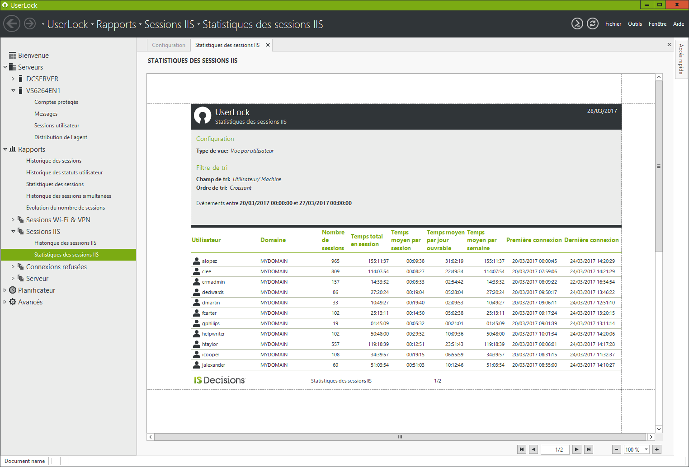This screenshot has width=689, height=467.
Task: Open Sessions utilisateur
Action: pyautogui.click(x=57, y=126)
